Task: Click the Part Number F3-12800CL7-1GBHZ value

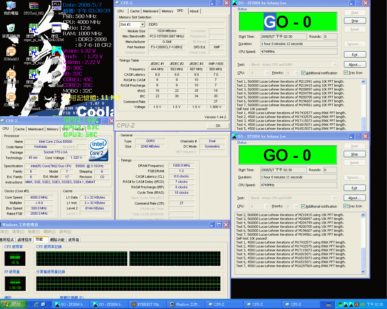Action: point(167,47)
